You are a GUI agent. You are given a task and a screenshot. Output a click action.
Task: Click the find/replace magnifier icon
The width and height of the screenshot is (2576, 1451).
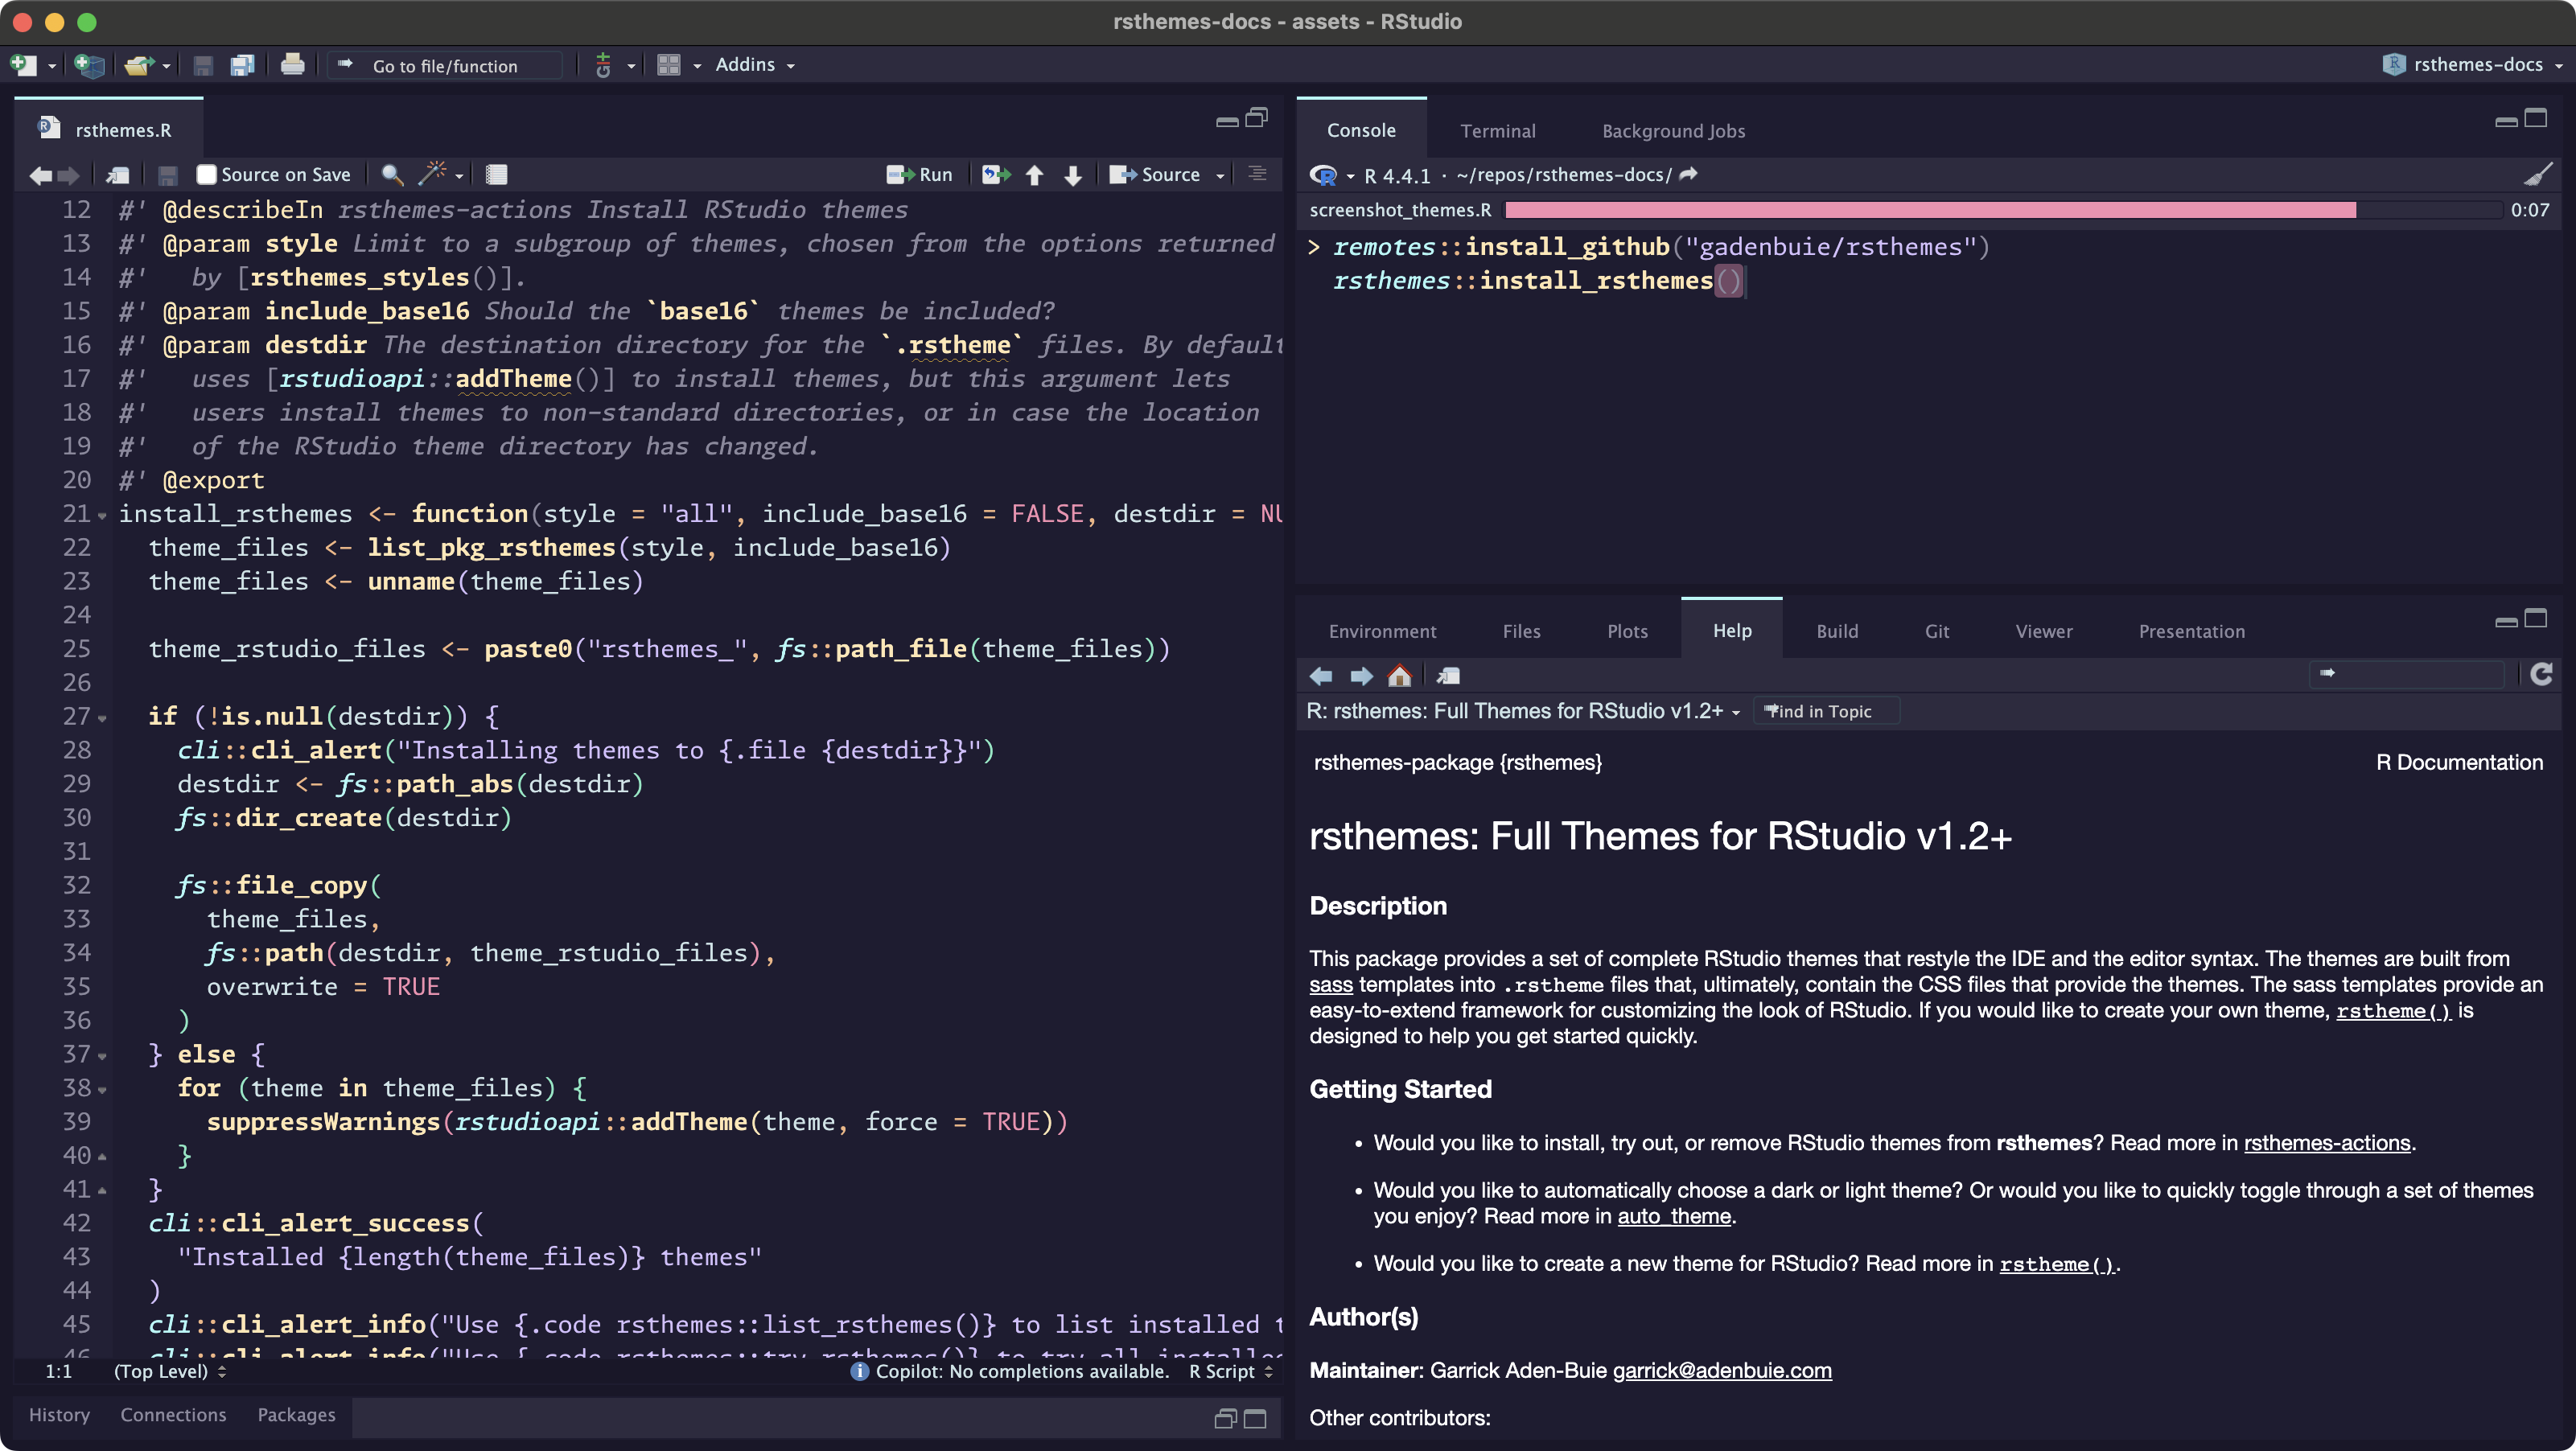tap(392, 175)
